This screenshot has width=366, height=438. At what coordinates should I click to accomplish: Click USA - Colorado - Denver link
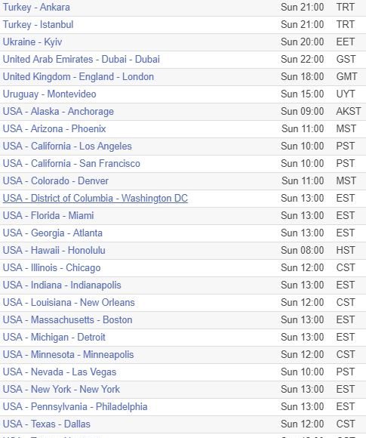56,180
